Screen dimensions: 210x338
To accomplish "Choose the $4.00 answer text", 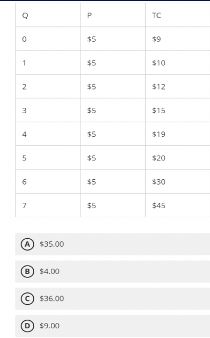I will (49, 271).
